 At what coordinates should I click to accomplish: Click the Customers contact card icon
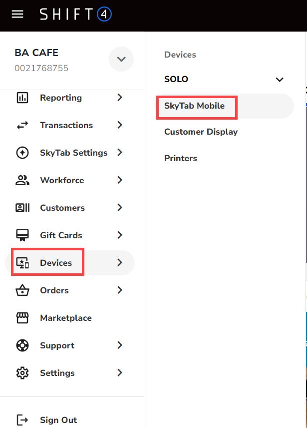pos(22,208)
